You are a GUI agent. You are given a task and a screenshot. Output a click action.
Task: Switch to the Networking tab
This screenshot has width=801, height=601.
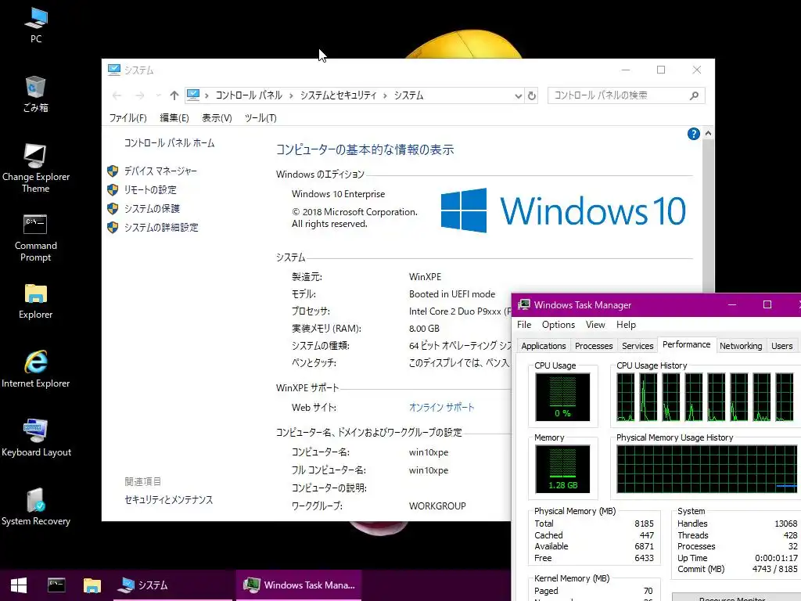tap(741, 346)
